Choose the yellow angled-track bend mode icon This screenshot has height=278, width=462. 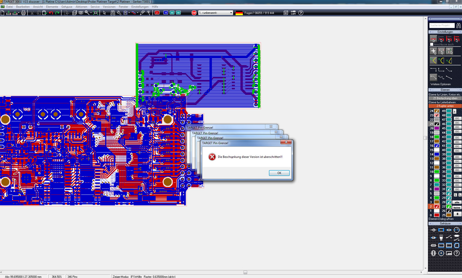point(433,60)
